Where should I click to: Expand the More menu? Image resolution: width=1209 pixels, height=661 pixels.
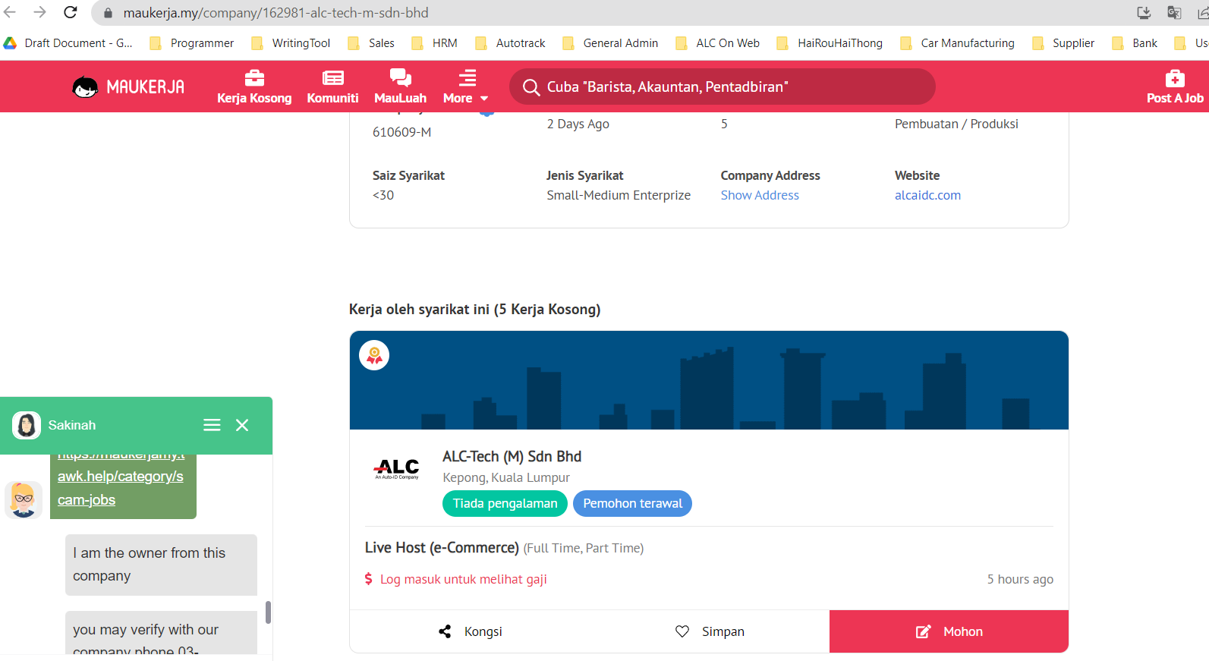[x=466, y=87]
